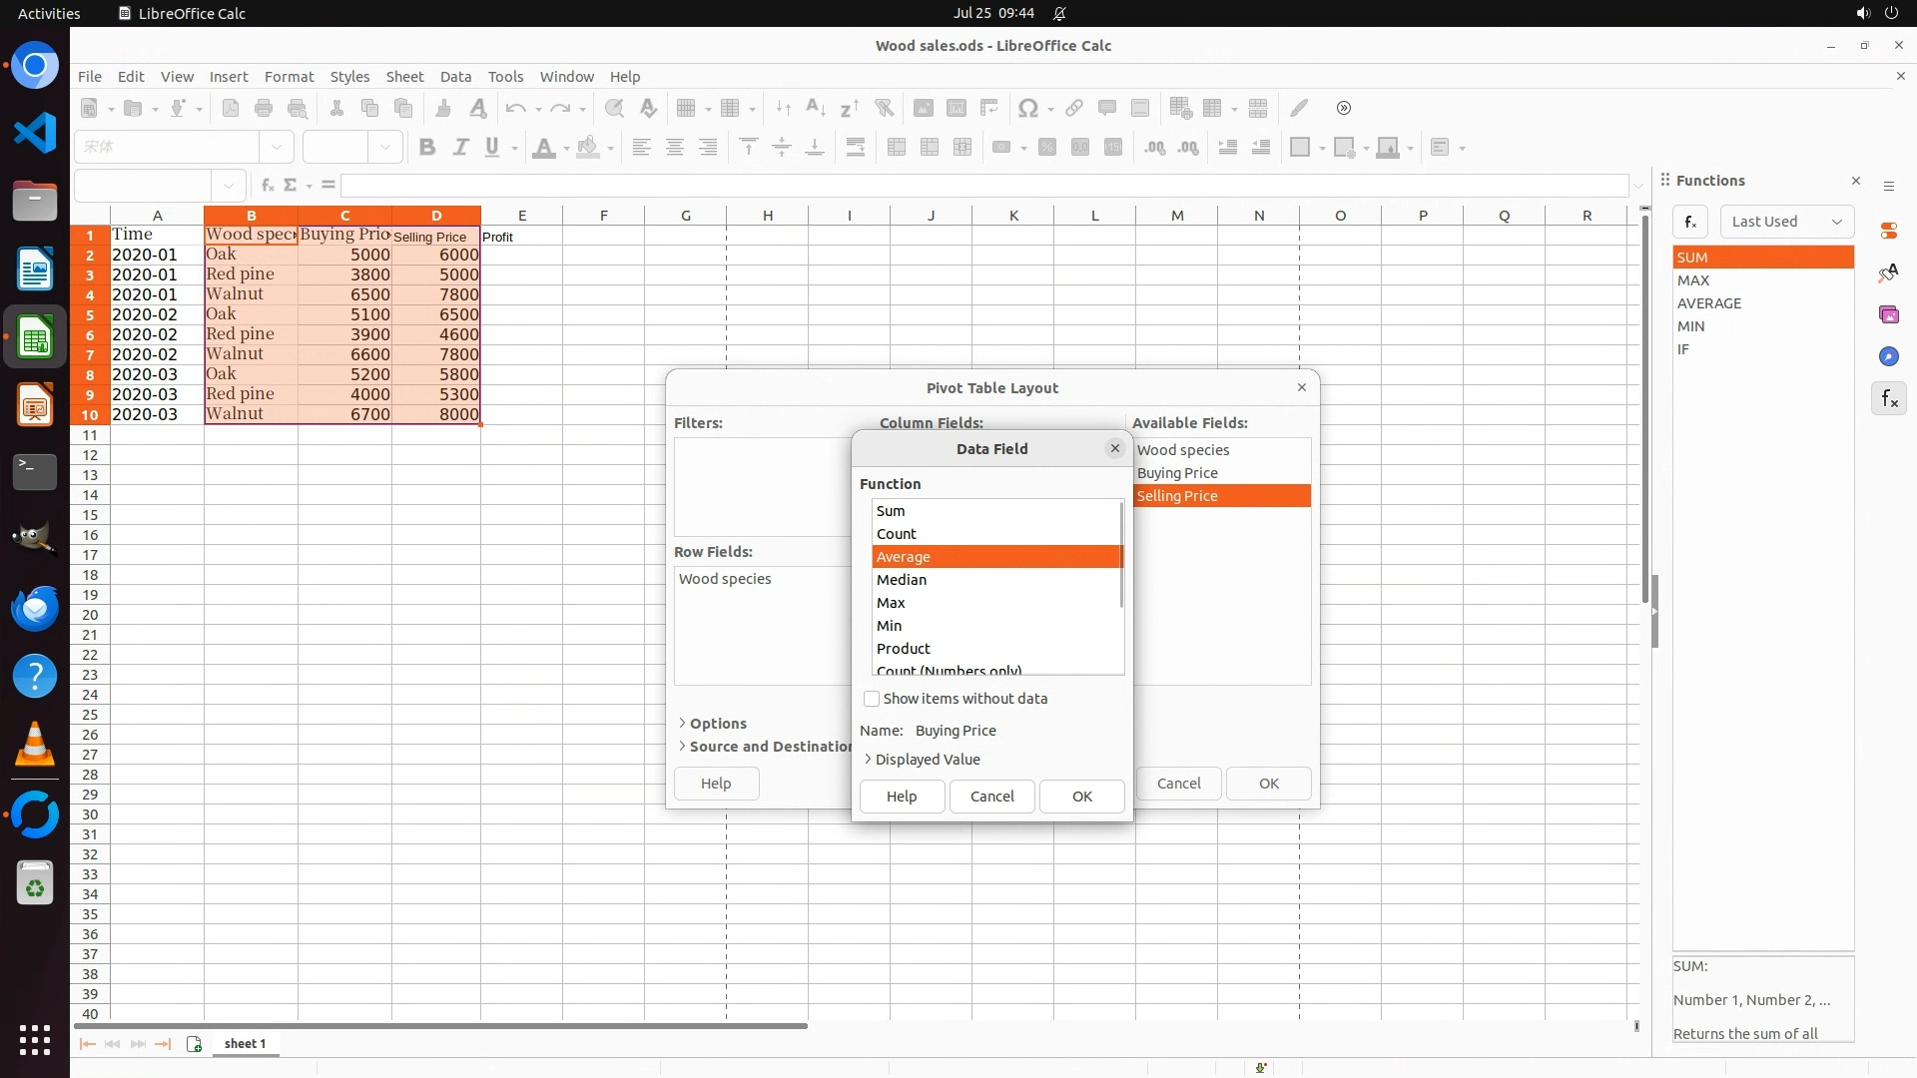1917x1078 pixels.
Task: Open the font color dropdown arrow
Action: point(566,149)
